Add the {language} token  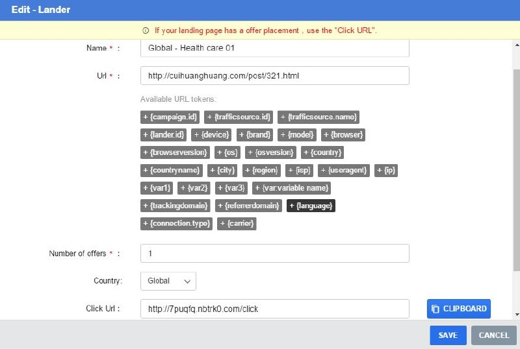click(311, 206)
